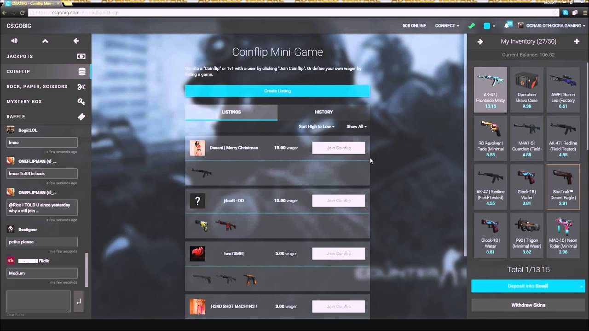Open the Chrome hamburger menu
The image size is (589, 331).
584,13
